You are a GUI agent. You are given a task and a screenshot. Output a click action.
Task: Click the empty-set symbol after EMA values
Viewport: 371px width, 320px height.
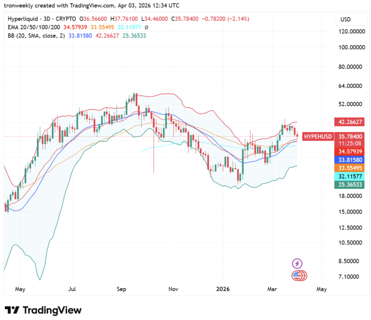(x=146, y=27)
